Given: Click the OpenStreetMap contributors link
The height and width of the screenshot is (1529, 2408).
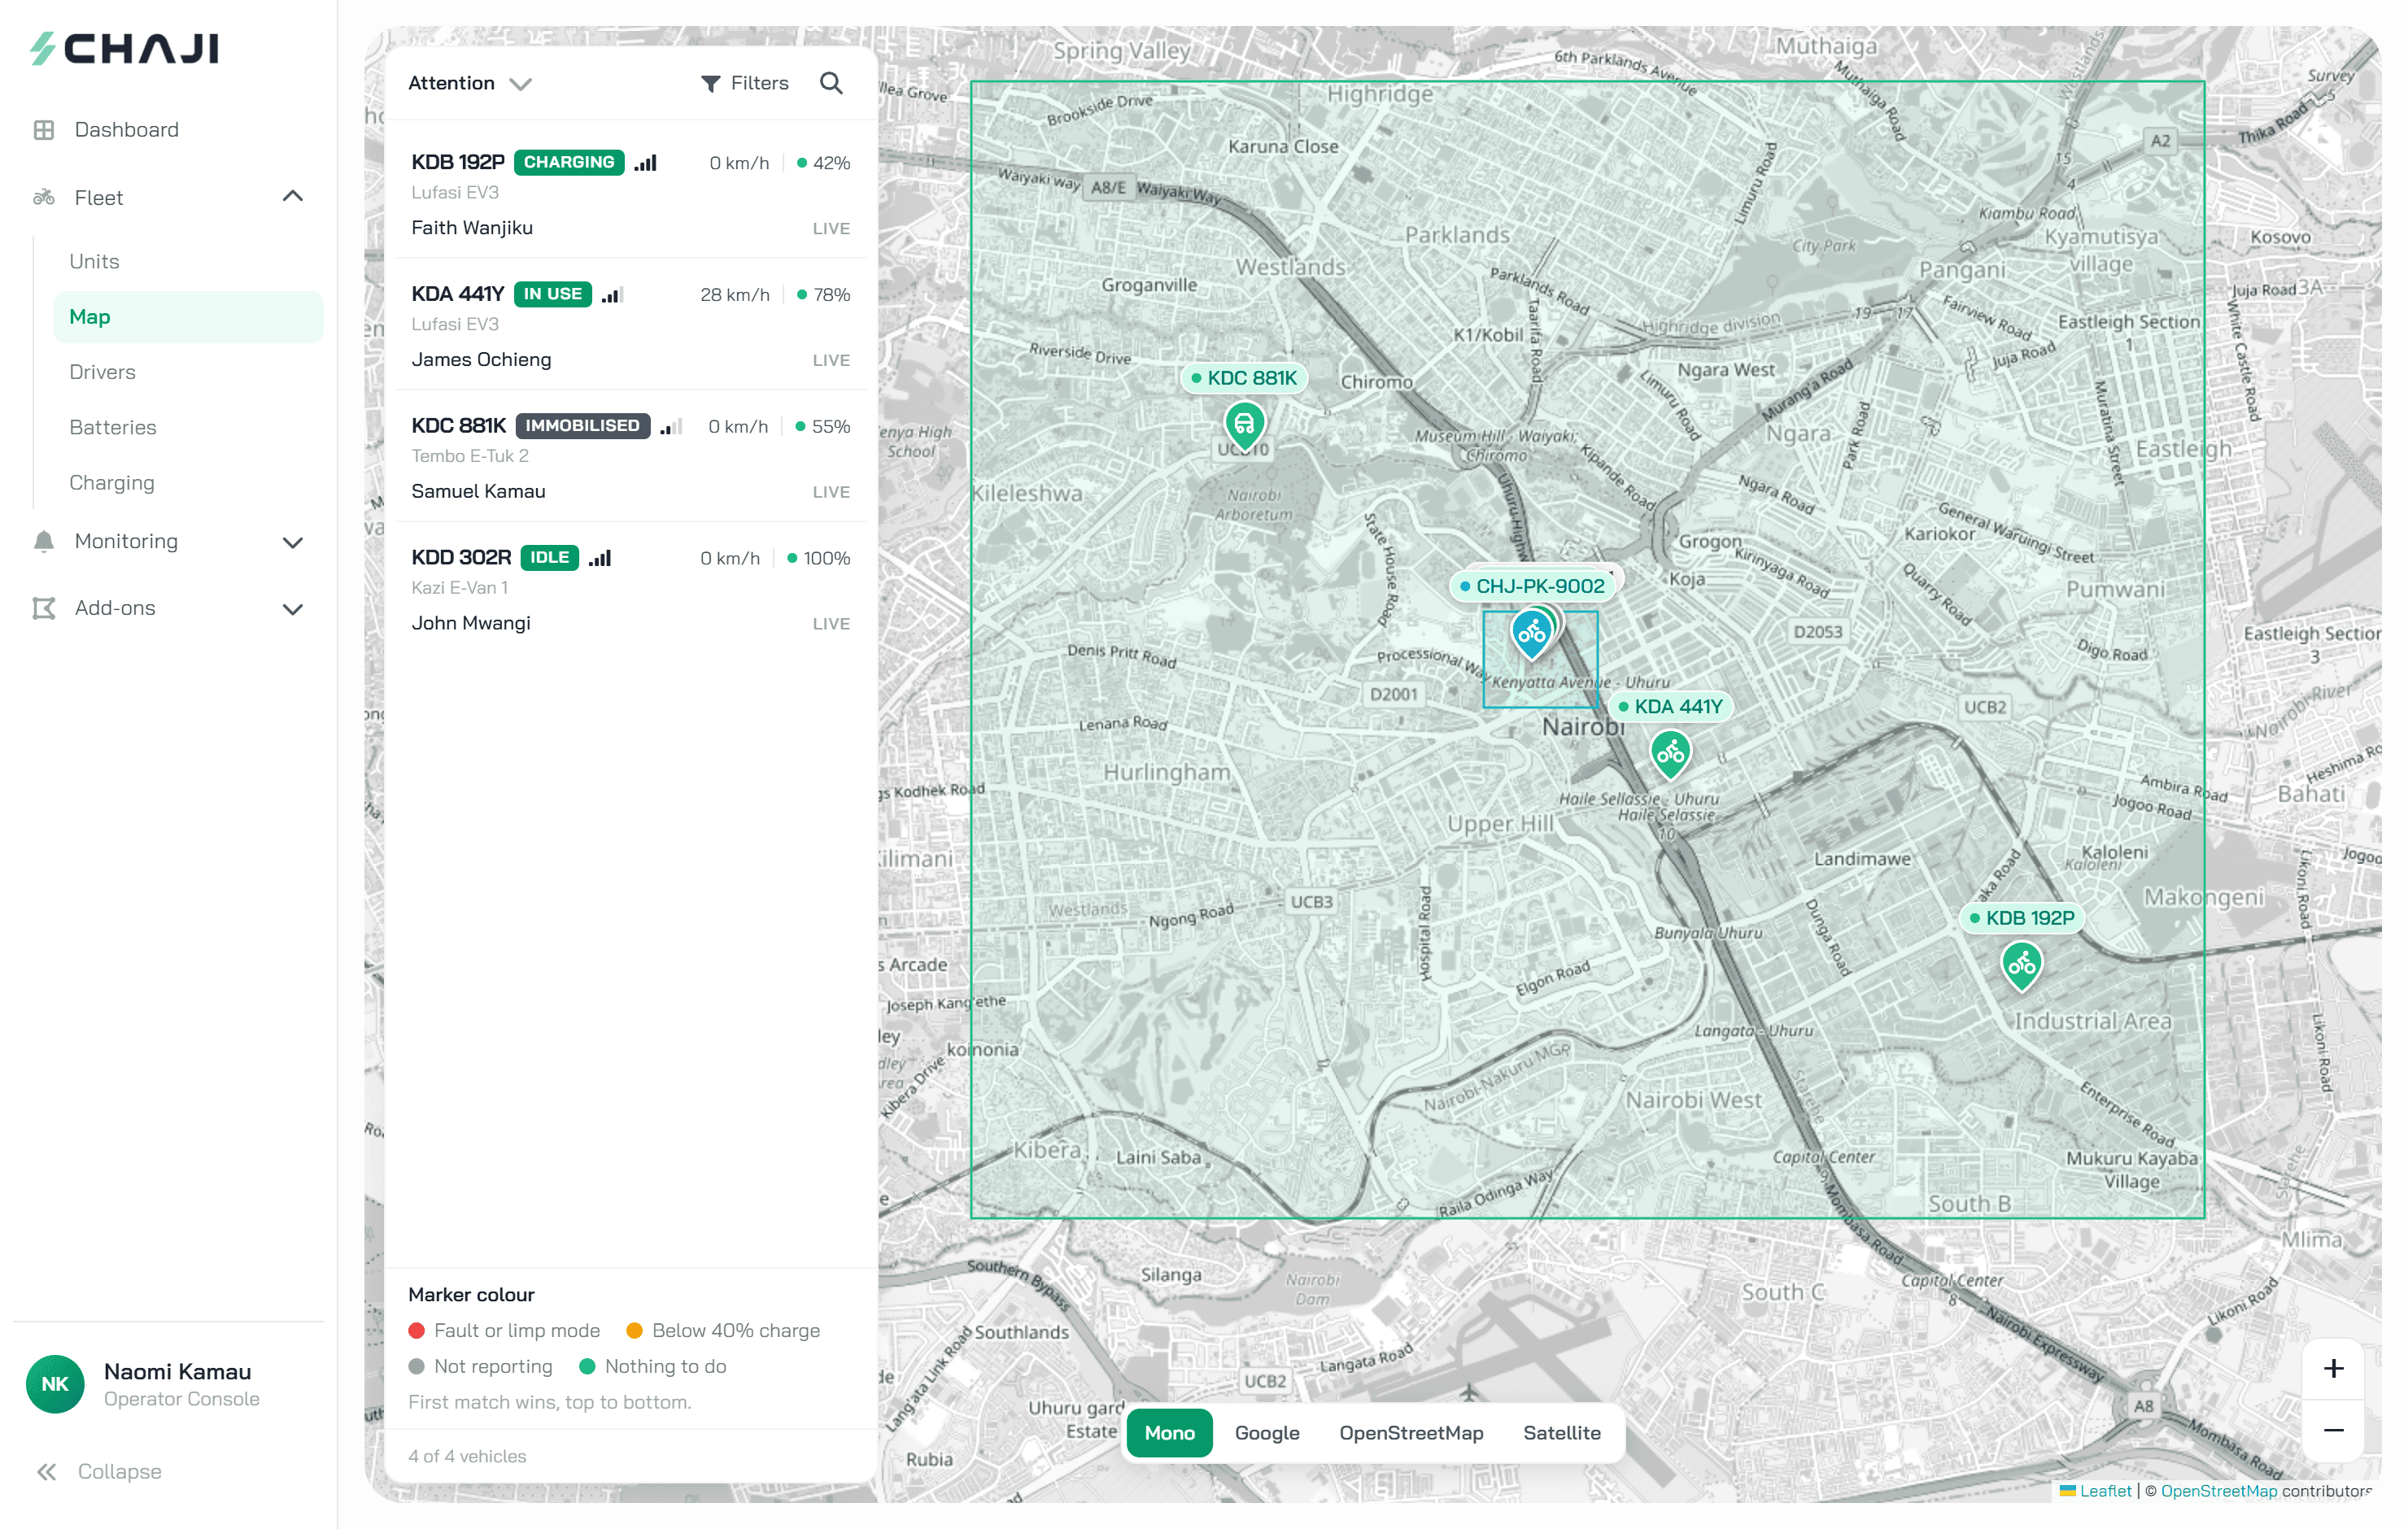Looking at the screenshot, I should (2219, 1490).
